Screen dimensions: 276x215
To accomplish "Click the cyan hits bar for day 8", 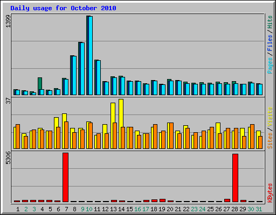I will point(74,75).
